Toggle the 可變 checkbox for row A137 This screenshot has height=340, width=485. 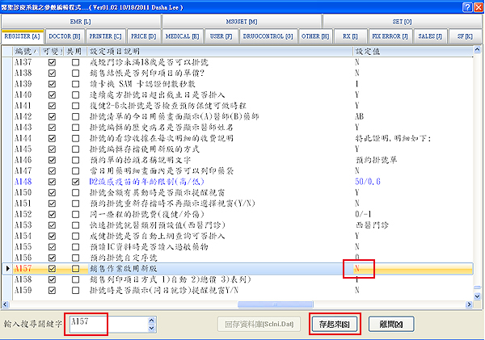pyautogui.click(x=53, y=61)
